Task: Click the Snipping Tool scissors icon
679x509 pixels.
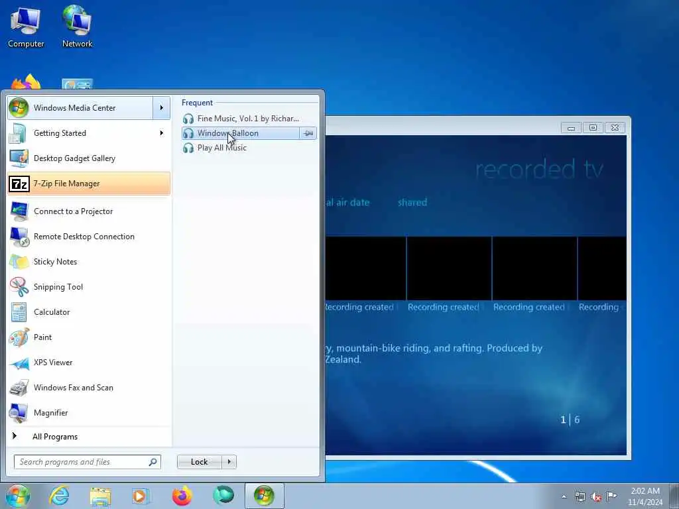Action: 19,287
